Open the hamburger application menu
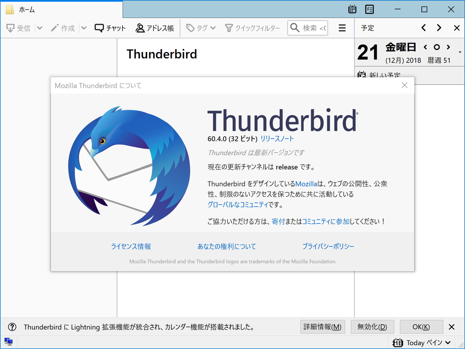The height and width of the screenshot is (349, 465). point(342,28)
